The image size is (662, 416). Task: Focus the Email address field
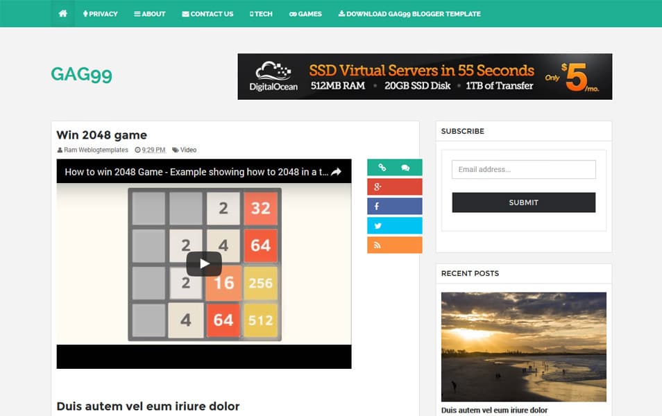tap(523, 170)
